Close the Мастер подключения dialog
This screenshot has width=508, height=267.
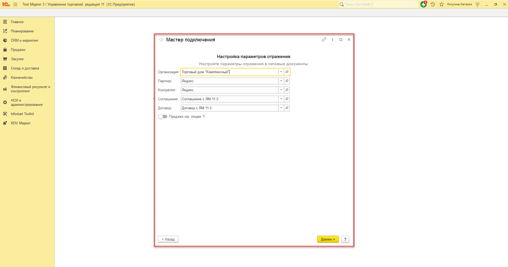(349, 40)
